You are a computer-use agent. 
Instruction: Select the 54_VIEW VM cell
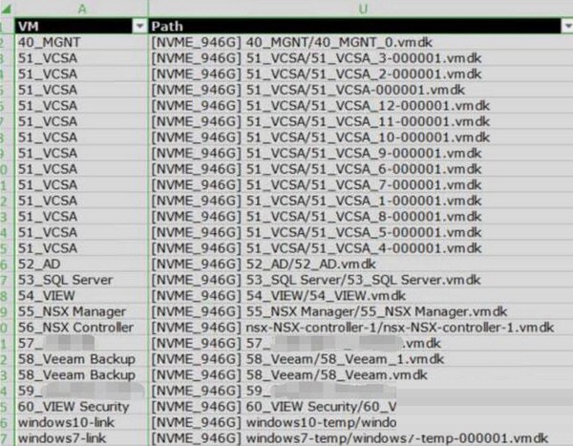(x=81, y=296)
